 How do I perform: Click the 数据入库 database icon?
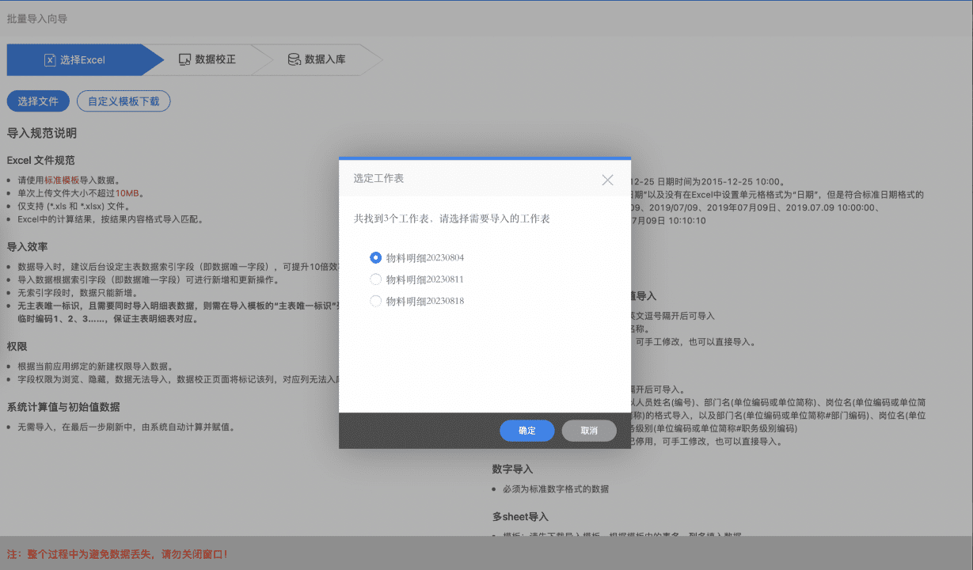(x=294, y=59)
